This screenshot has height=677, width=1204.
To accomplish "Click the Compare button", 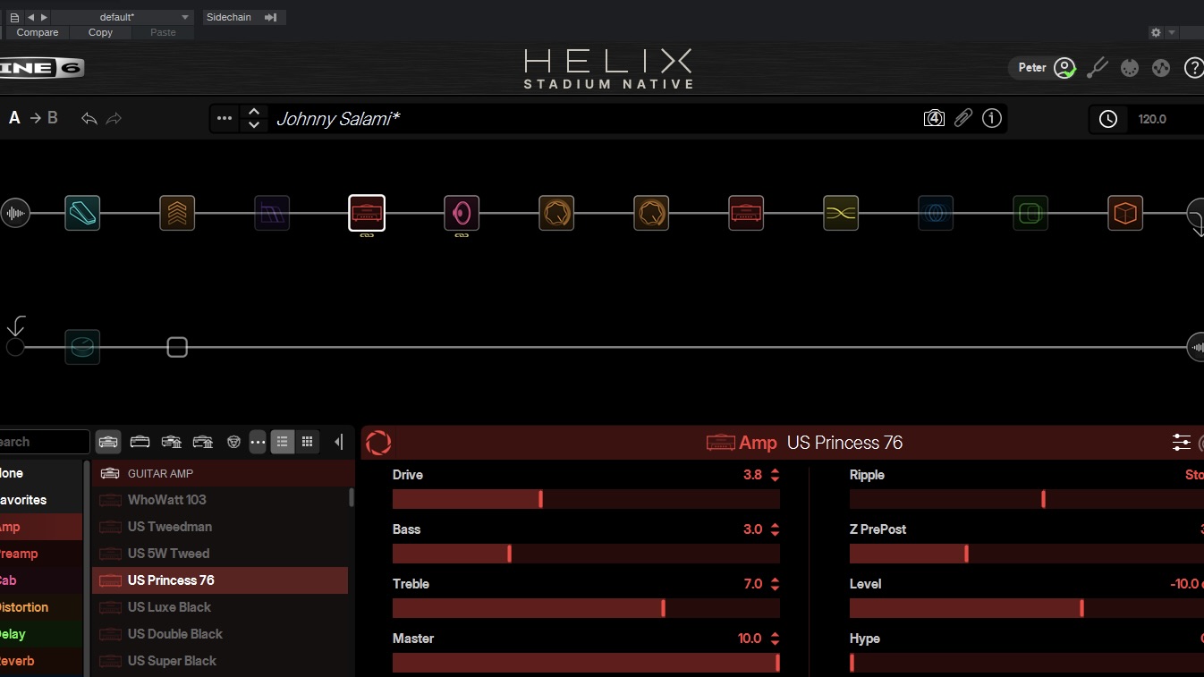I will pyautogui.click(x=38, y=32).
